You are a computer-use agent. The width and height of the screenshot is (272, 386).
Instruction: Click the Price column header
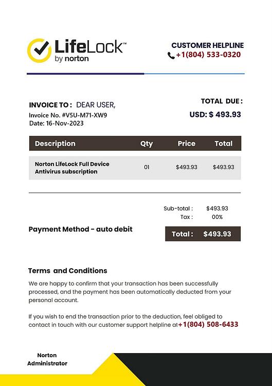coord(187,144)
